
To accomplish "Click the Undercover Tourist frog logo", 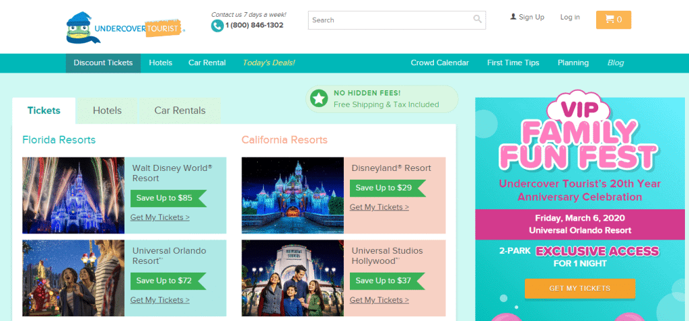I will coord(125,28).
